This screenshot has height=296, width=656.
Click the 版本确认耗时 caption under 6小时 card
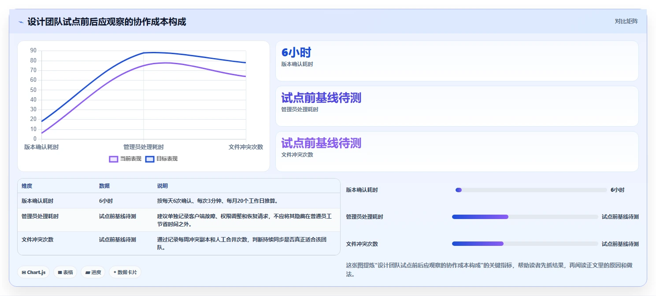[x=297, y=64]
